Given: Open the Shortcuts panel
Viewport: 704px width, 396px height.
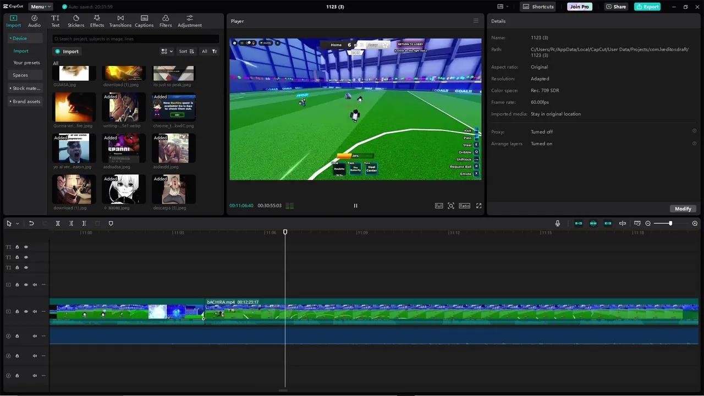Looking at the screenshot, I should tap(538, 7).
